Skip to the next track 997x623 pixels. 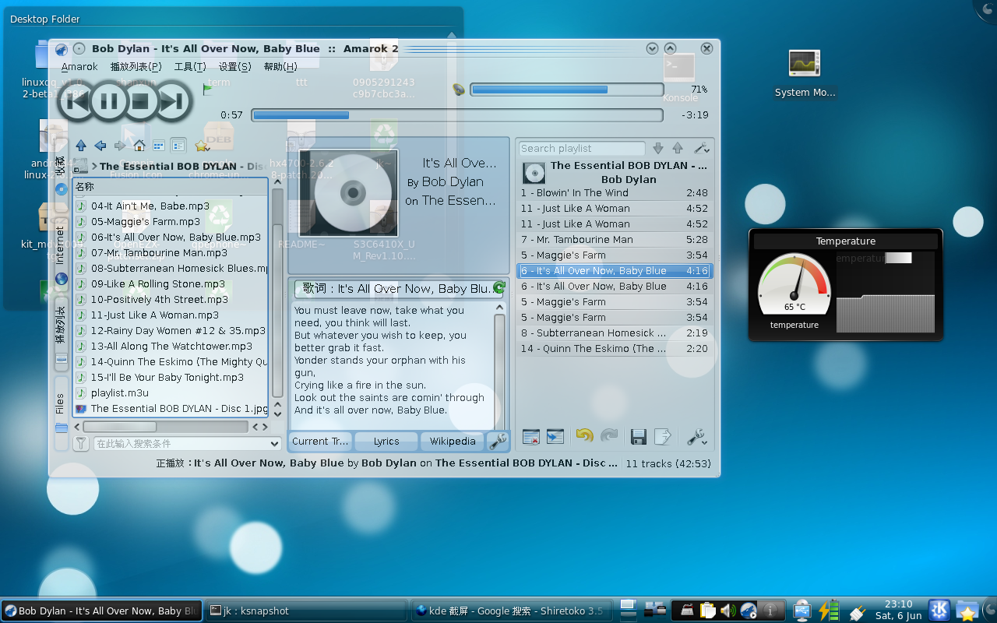coord(173,100)
